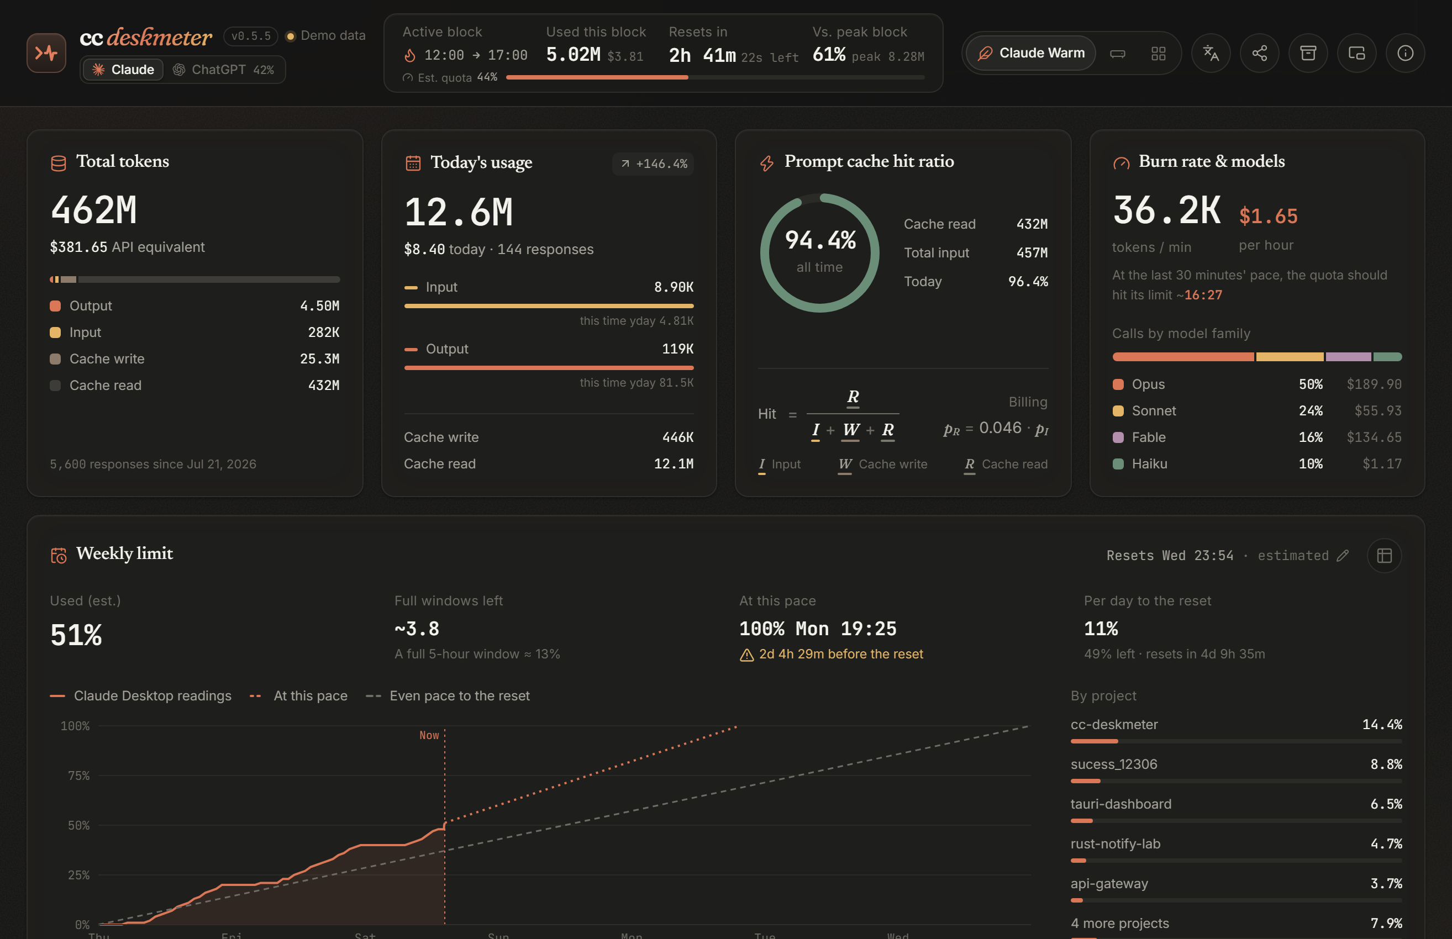This screenshot has width=1452, height=939.
Task: Toggle the Even pace to the reset legend
Action: (x=448, y=696)
